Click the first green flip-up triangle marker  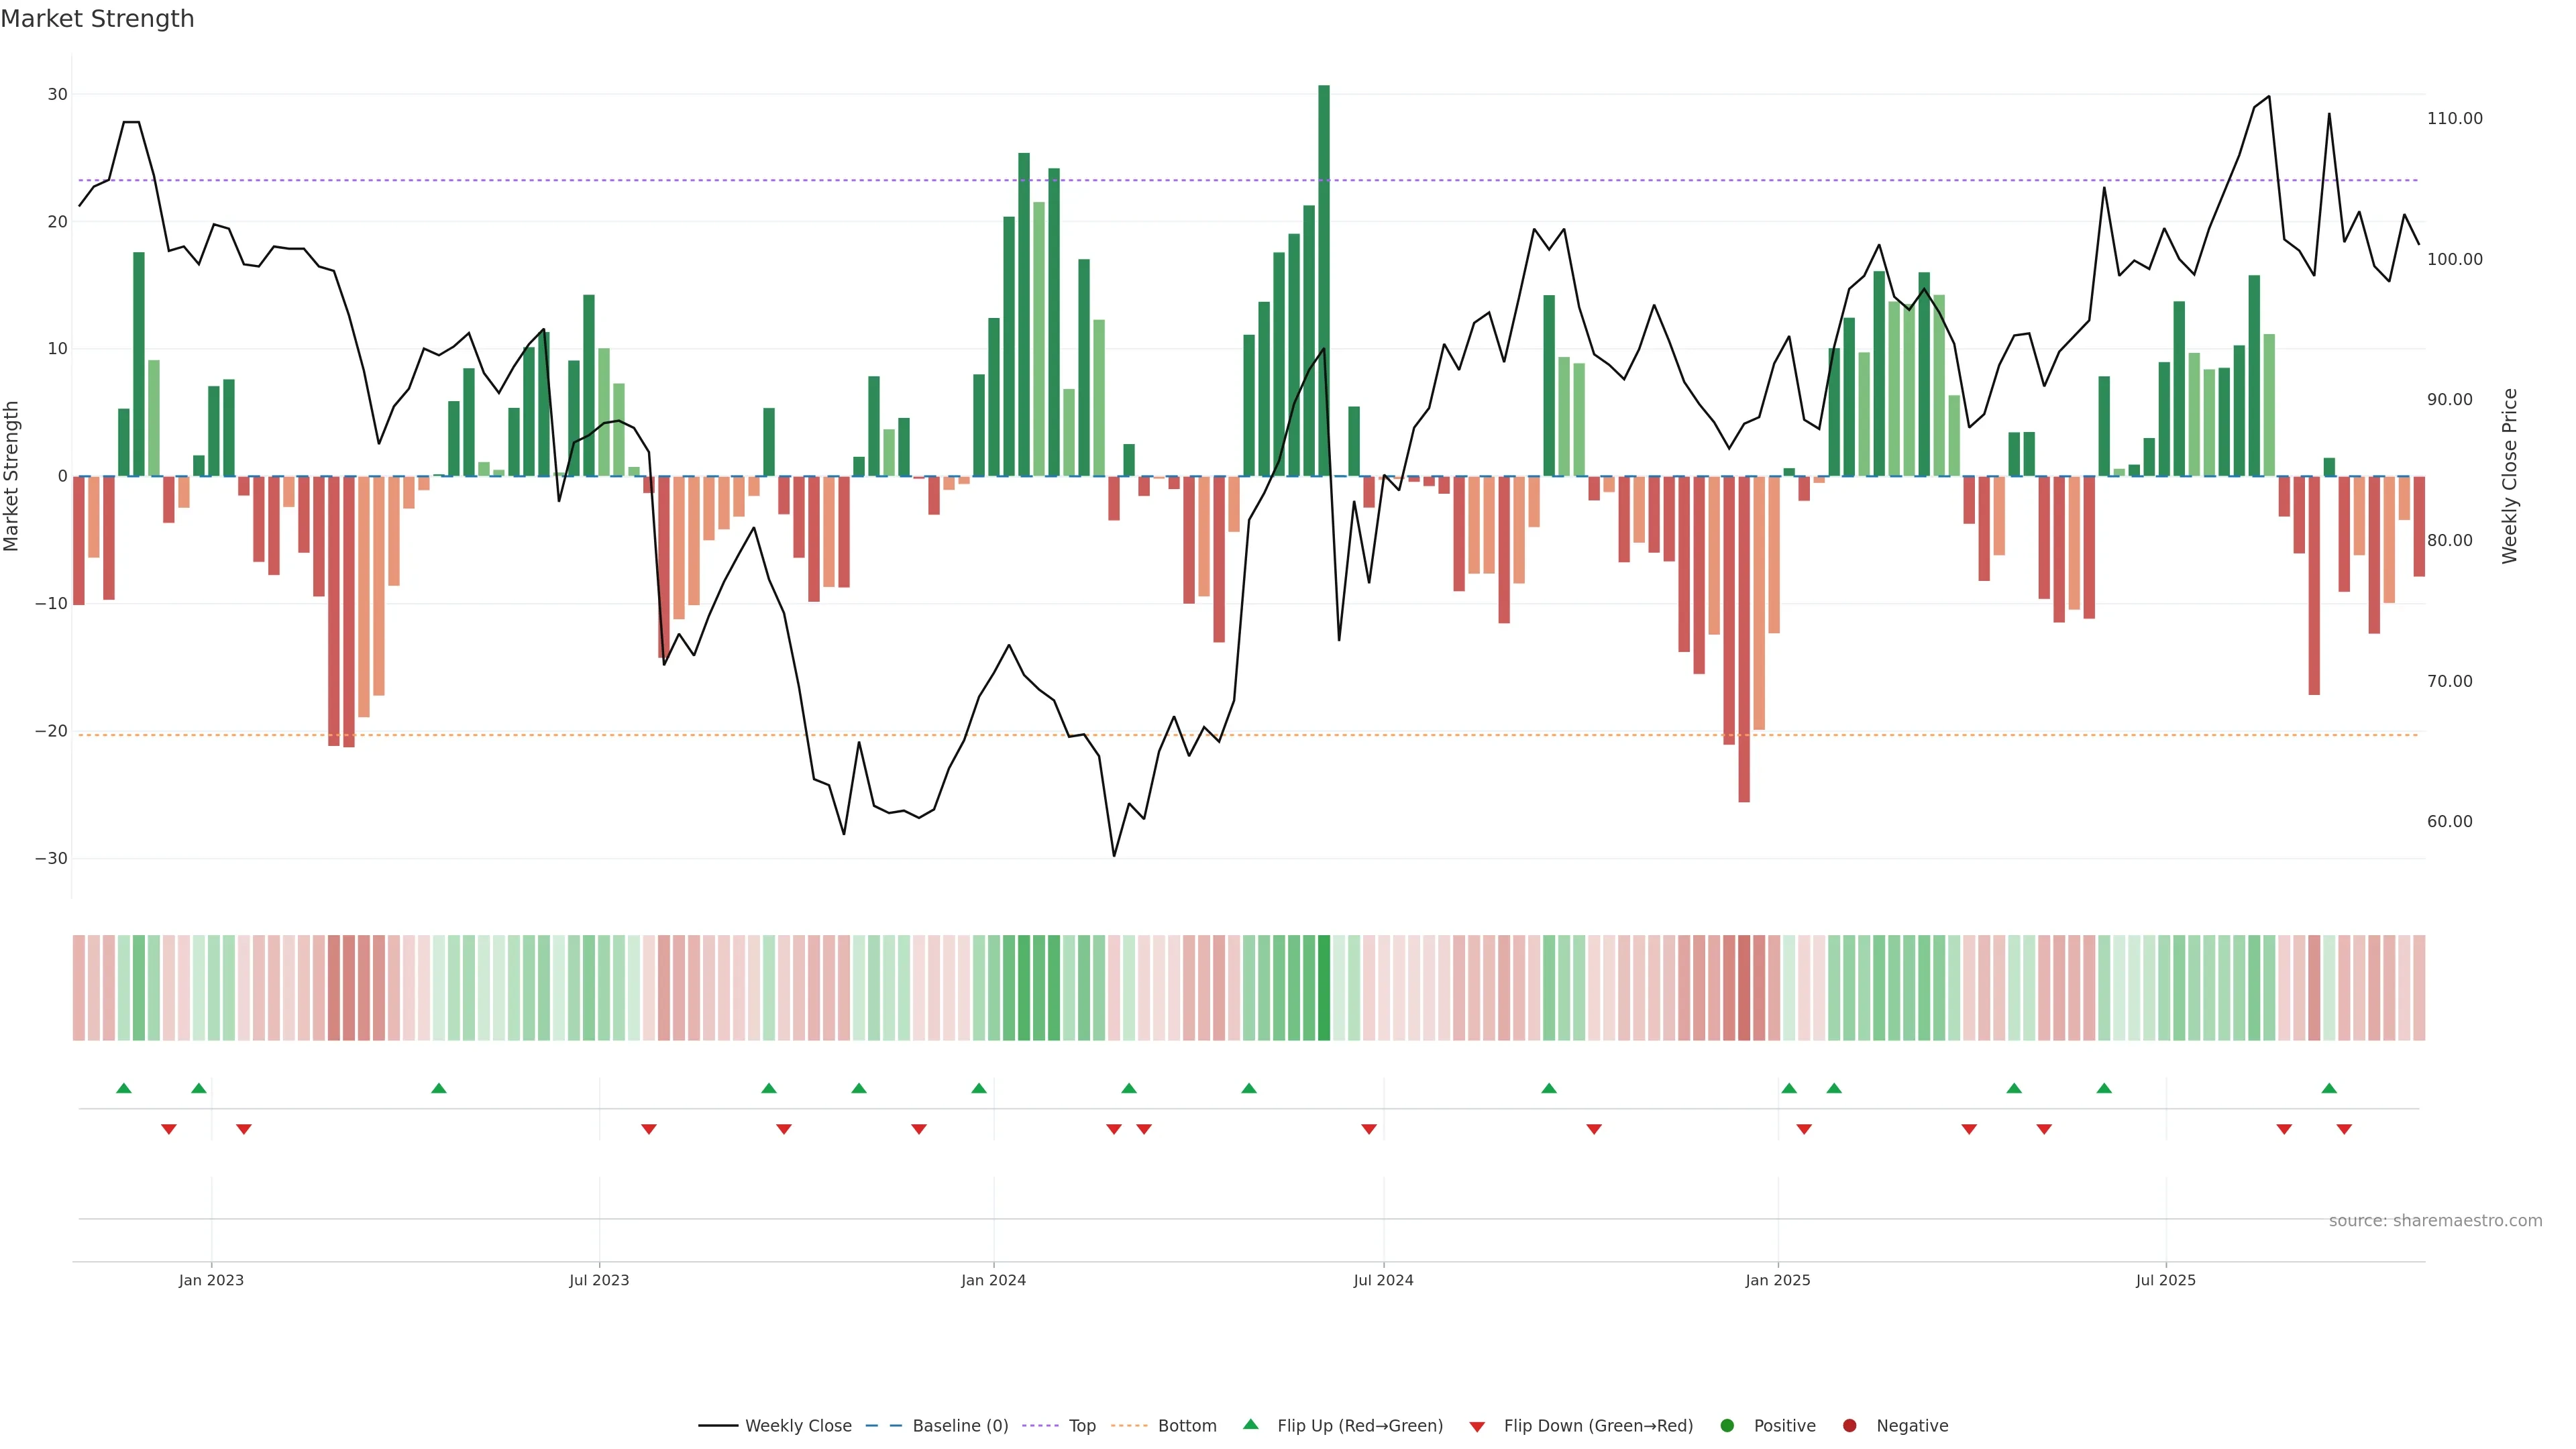point(124,1088)
